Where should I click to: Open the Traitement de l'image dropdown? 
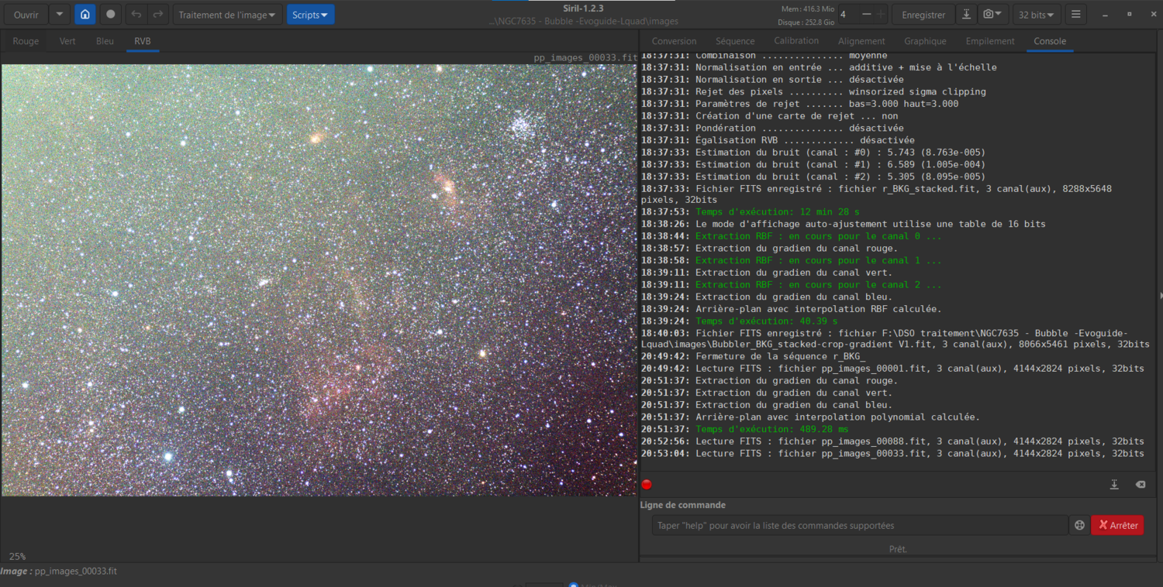pyautogui.click(x=226, y=15)
